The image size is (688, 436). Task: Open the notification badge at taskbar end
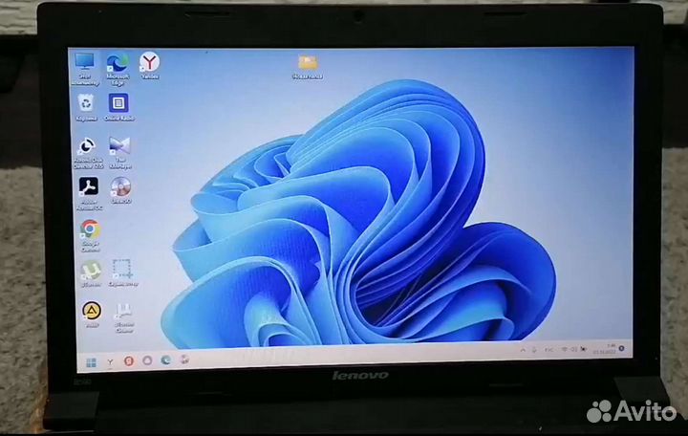pos(622,348)
